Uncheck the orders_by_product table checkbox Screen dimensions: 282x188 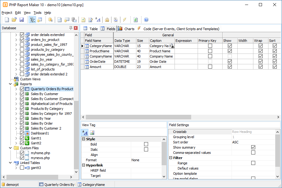click(x=22, y=40)
